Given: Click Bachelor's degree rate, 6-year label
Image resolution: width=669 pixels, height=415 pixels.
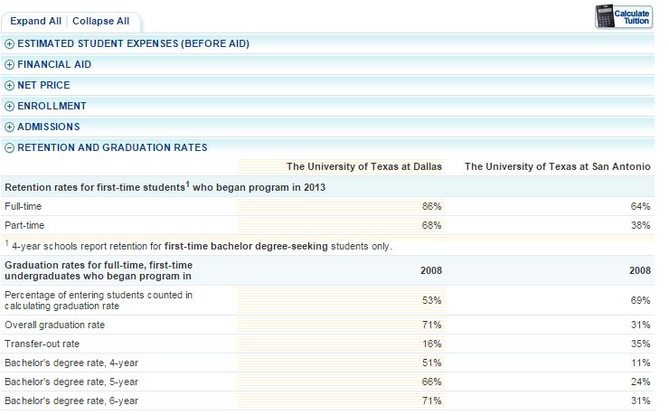Looking at the screenshot, I should [71, 401].
